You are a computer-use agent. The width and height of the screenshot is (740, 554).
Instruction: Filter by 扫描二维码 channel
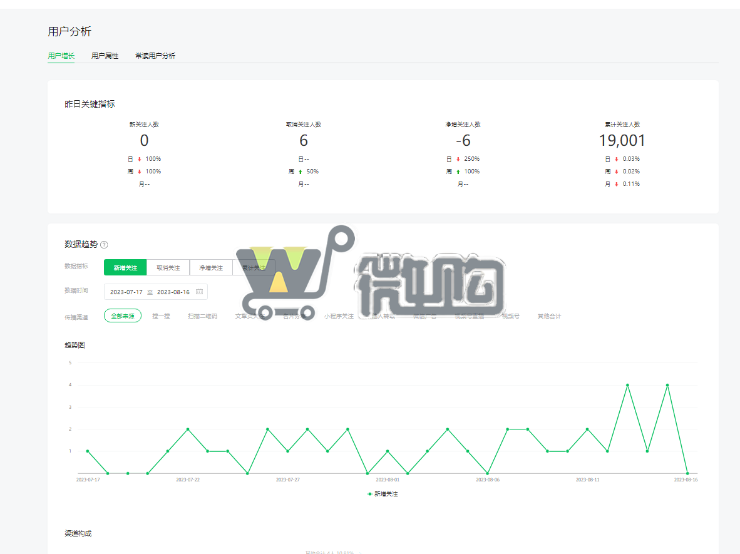pos(203,316)
